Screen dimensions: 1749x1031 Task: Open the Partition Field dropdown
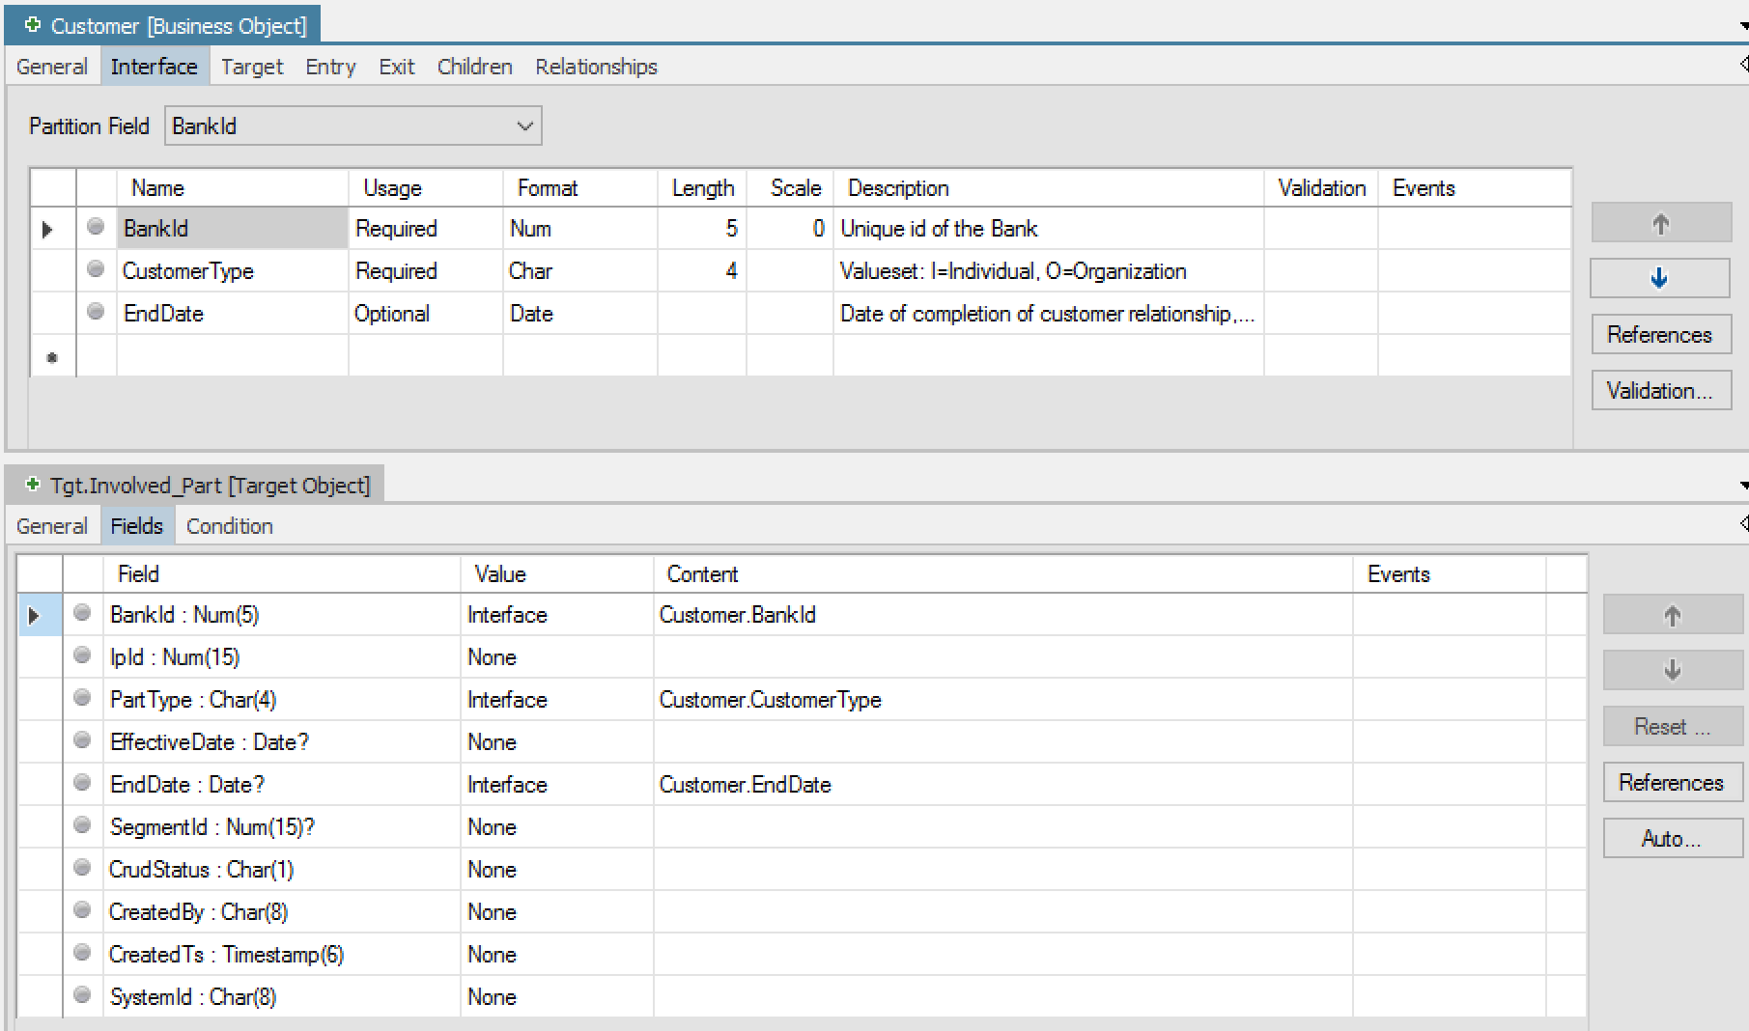tap(522, 125)
